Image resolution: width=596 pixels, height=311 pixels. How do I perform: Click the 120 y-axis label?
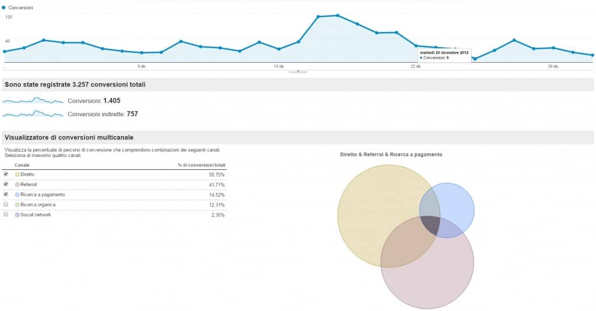click(9, 17)
